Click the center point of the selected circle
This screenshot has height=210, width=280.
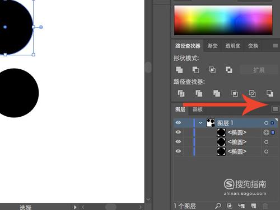click(5, 27)
